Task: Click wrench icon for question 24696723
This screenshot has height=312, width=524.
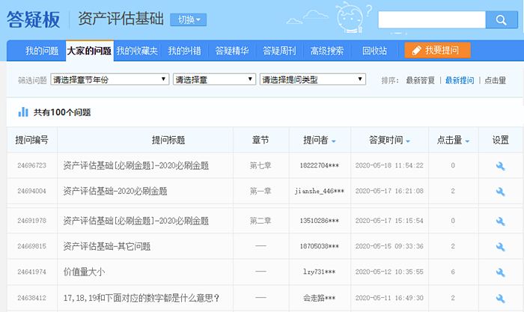Action: pos(501,166)
